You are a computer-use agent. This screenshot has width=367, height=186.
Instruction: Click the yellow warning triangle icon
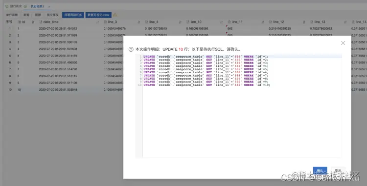point(115,15)
